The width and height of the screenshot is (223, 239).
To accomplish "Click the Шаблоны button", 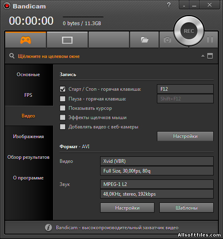I will pyautogui.click(x=187, y=207).
